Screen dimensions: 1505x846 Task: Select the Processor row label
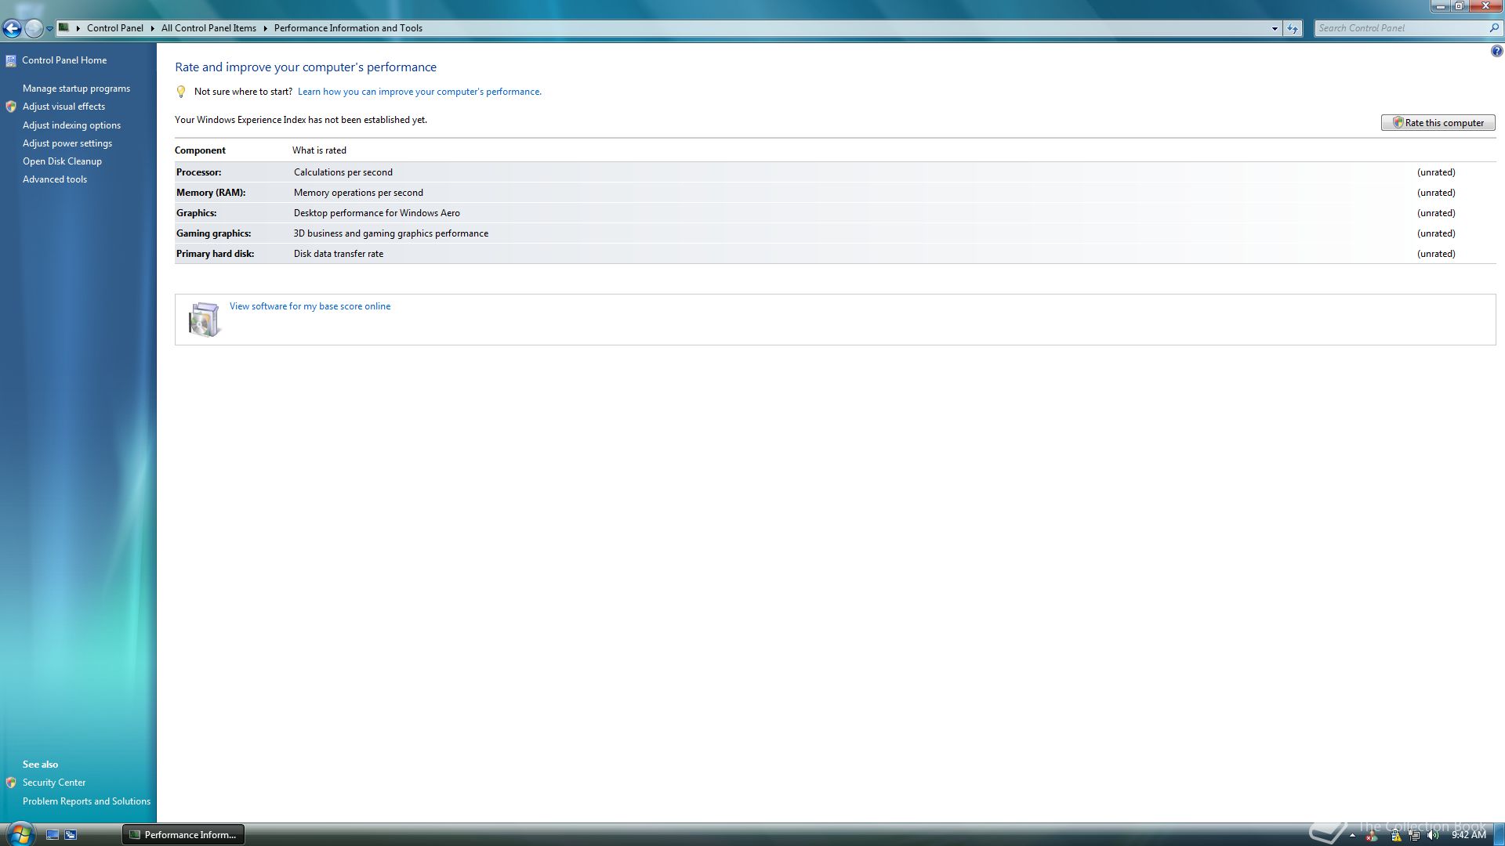click(x=198, y=172)
